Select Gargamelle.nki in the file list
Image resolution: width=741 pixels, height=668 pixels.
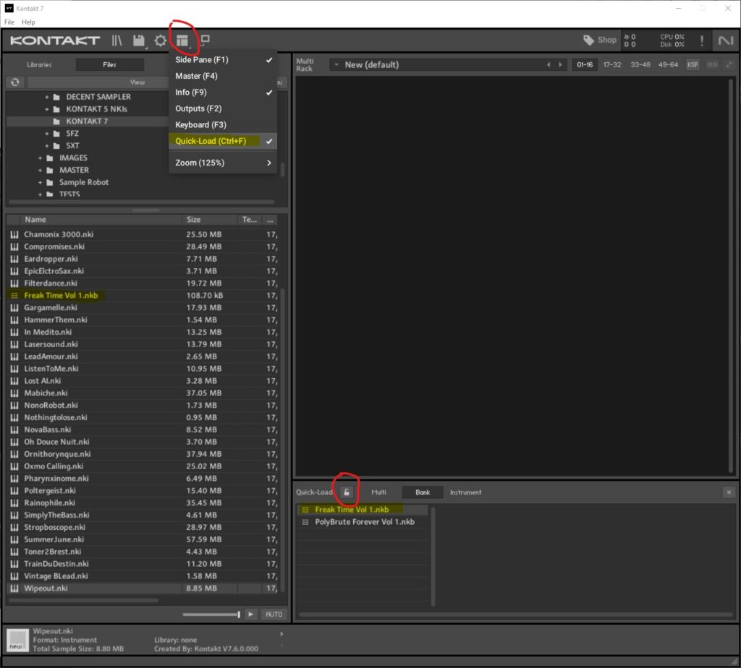point(50,308)
